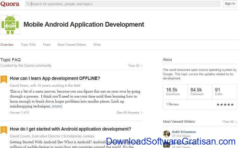Select the Overview tab
The height and width of the screenshot is (148, 239).
click(x=7, y=45)
